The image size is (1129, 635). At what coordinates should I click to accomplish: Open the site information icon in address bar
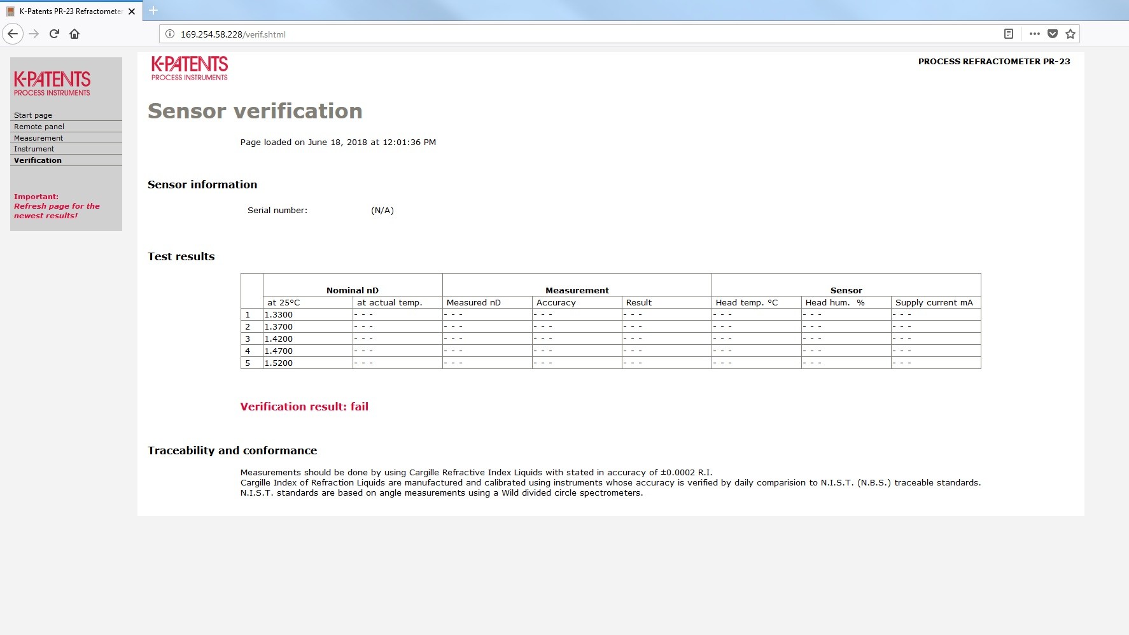click(x=170, y=34)
